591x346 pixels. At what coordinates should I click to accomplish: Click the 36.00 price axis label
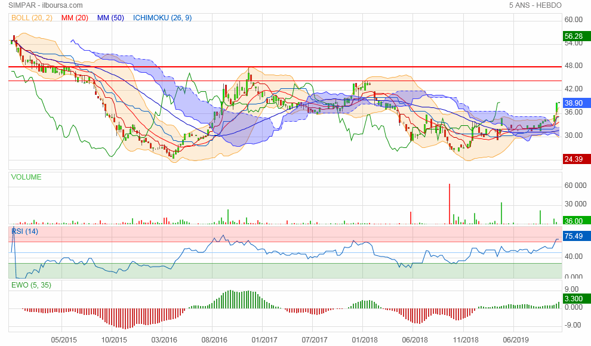[x=573, y=112]
